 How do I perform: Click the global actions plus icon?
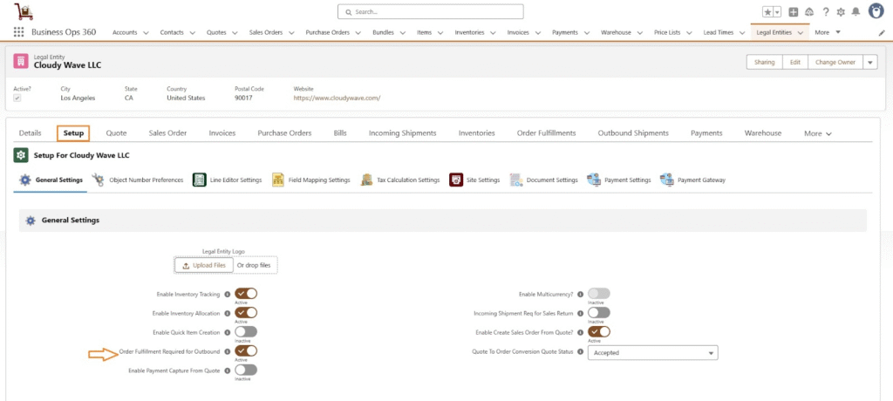tap(793, 12)
